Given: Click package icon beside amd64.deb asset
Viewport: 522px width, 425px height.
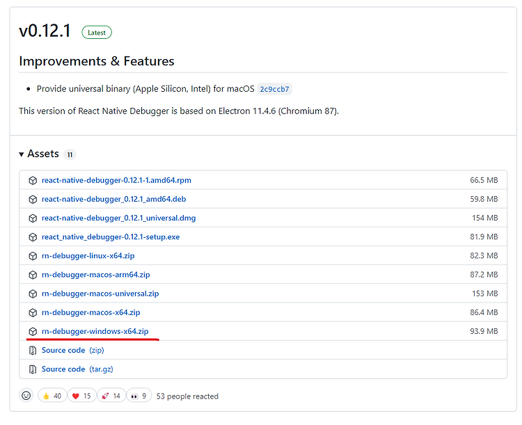Looking at the screenshot, I should click(33, 200).
